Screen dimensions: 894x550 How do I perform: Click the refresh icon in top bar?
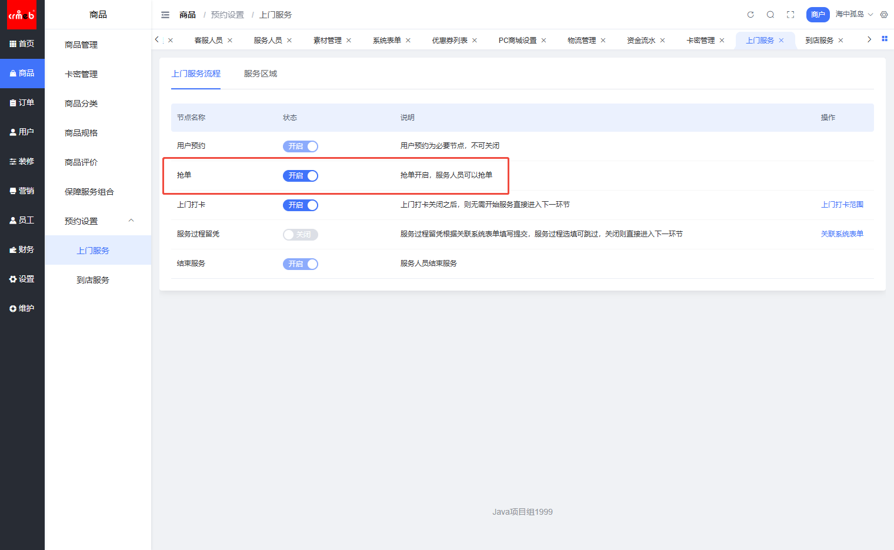750,15
